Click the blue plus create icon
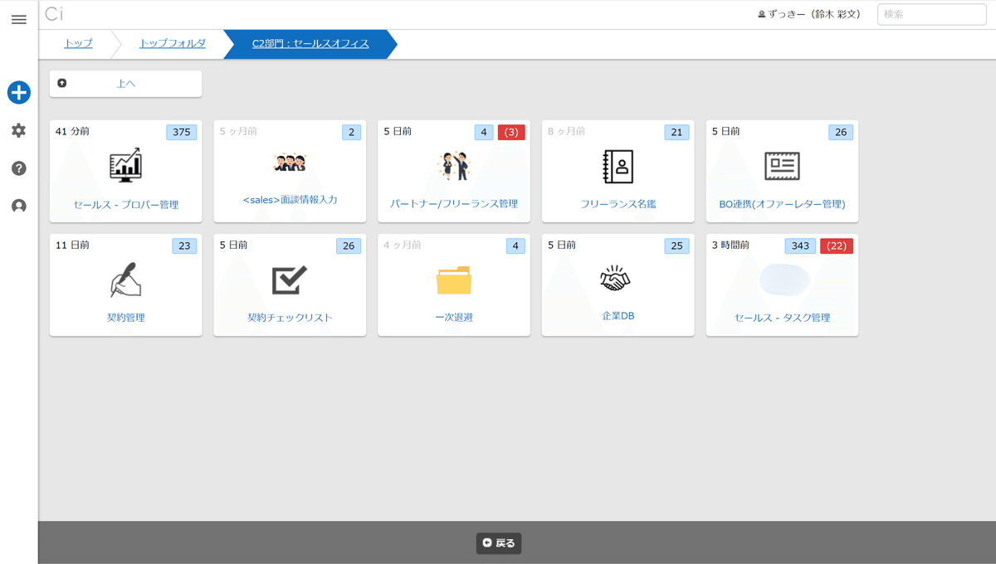The image size is (996, 564). 19,92
